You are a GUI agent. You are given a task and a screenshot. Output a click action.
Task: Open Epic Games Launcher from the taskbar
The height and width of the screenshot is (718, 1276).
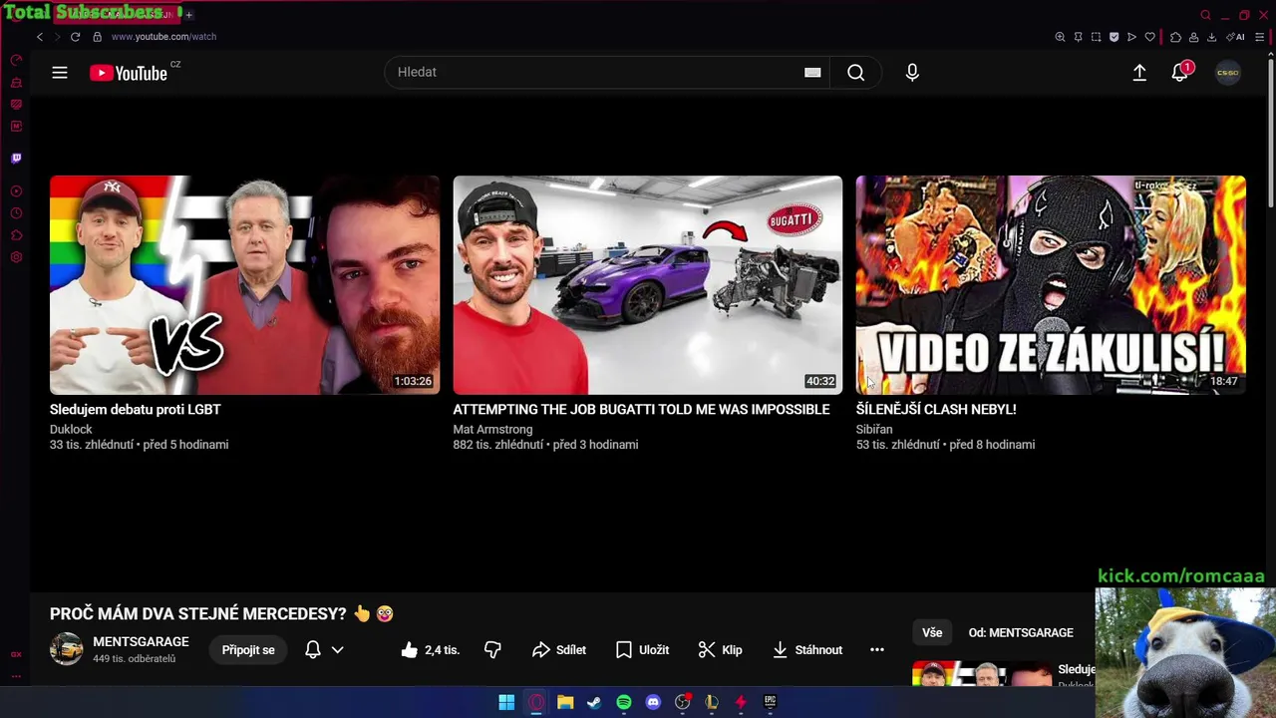click(770, 702)
